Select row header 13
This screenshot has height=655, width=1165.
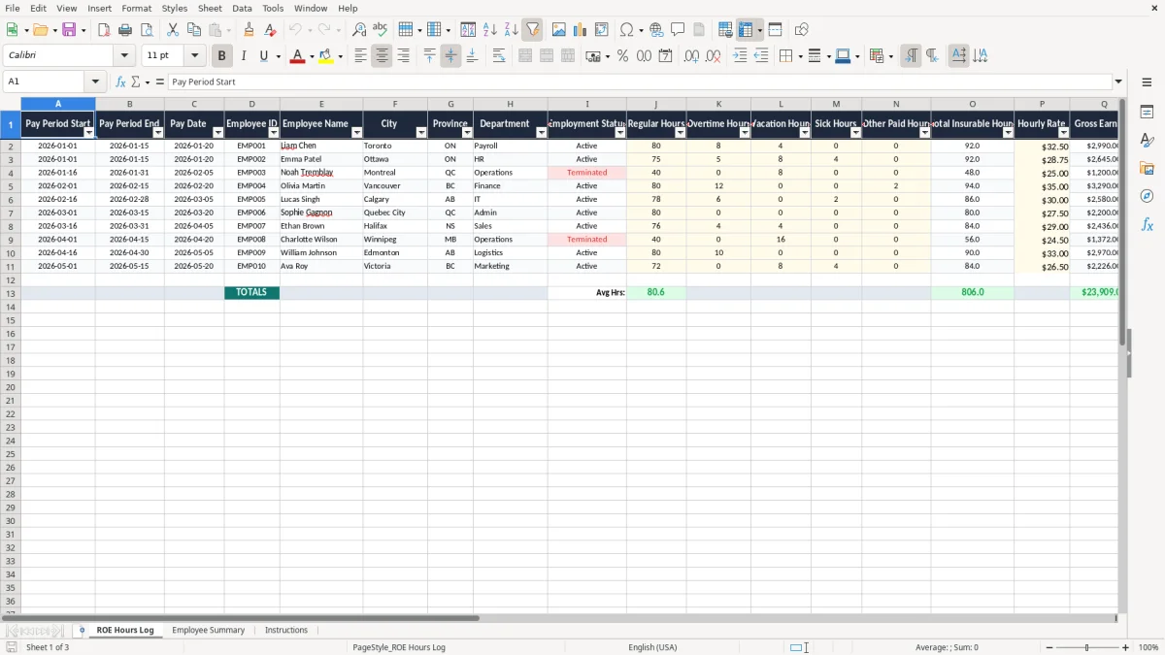point(11,293)
